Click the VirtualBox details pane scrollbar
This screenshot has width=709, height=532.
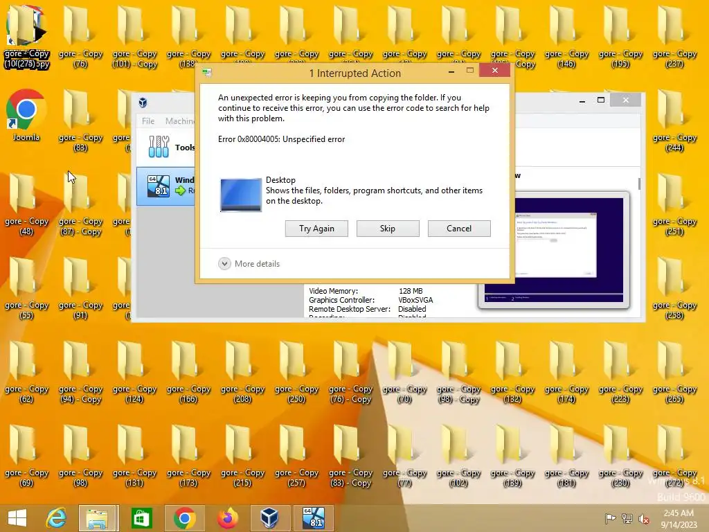tap(639, 184)
